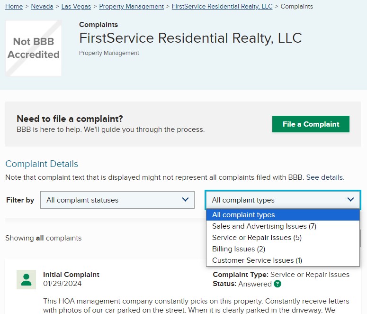This screenshot has height=314, width=367.
Task: Click the Complaint Details heading
Action: pyautogui.click(x=42, y=164)
